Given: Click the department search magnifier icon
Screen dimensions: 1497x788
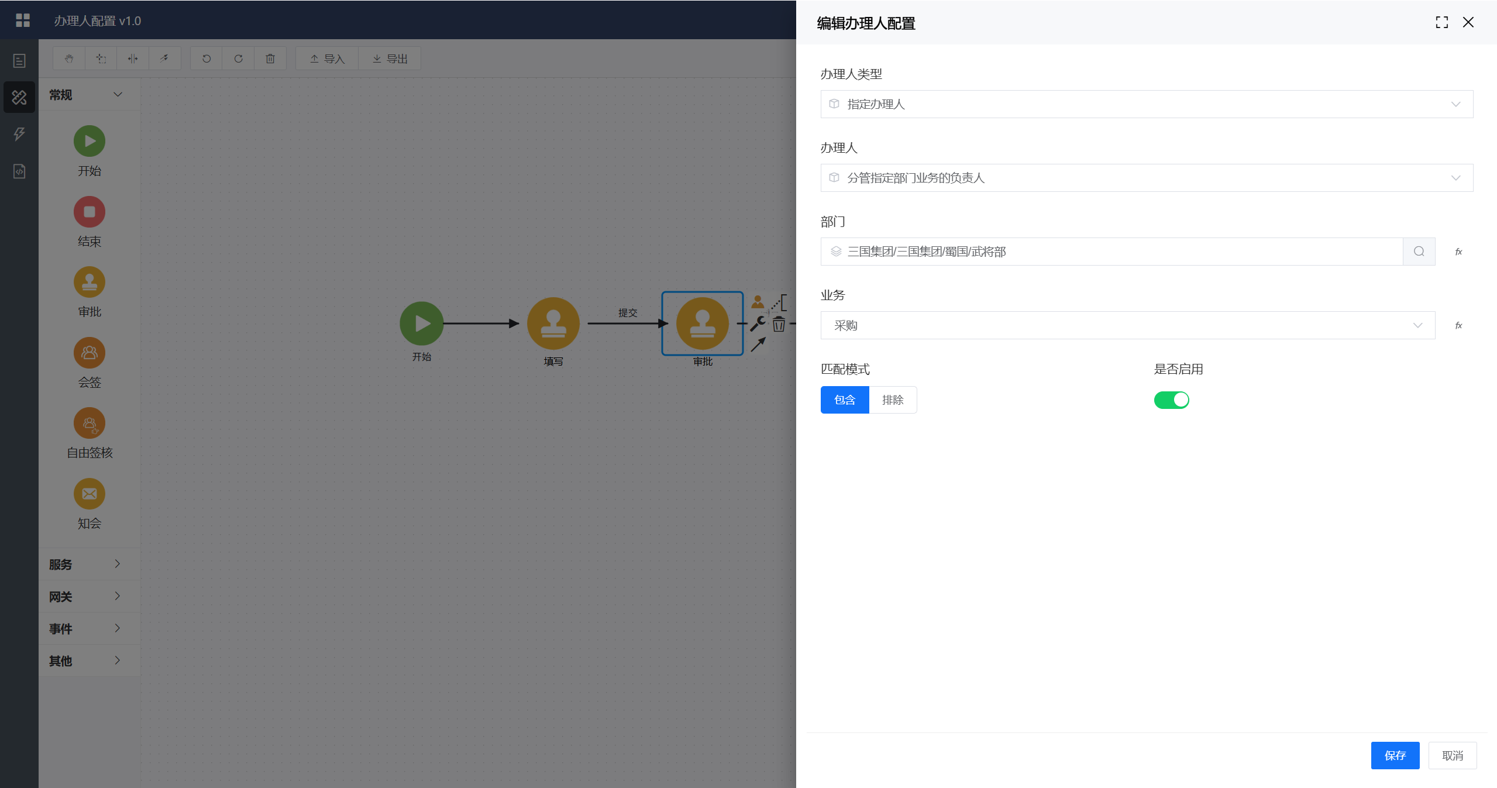Looking at the screenshot, I should point(1419,252).
